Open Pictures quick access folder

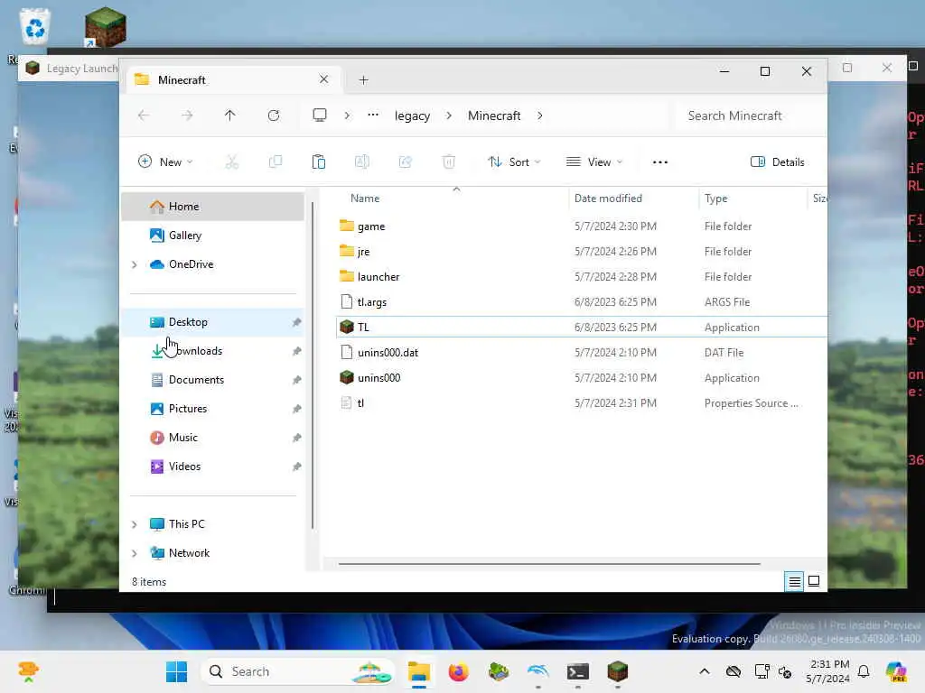click(x=213, y=409)
